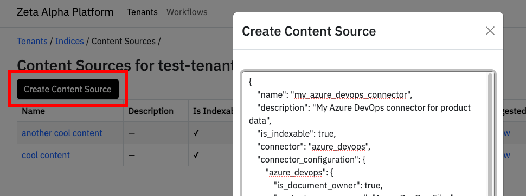526x196 pixels.
Task: Click the Create Content Source button
Action: pyautogui.click(x=68, y=89)
